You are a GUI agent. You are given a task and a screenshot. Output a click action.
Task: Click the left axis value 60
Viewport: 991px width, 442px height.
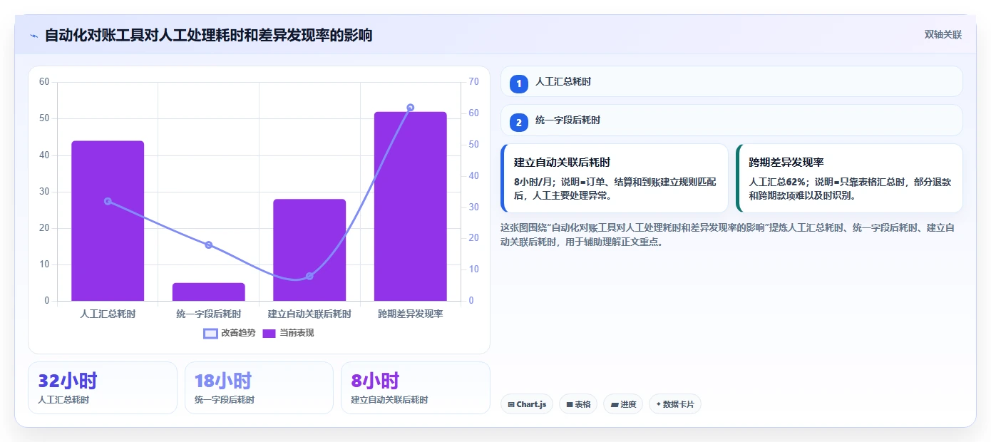point(44,82)
